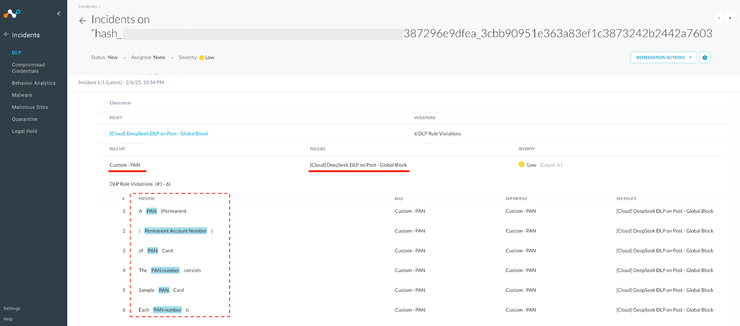Click the DLP PROFILE column header
Screen dimensions: 740x326
tap(516, 199)
